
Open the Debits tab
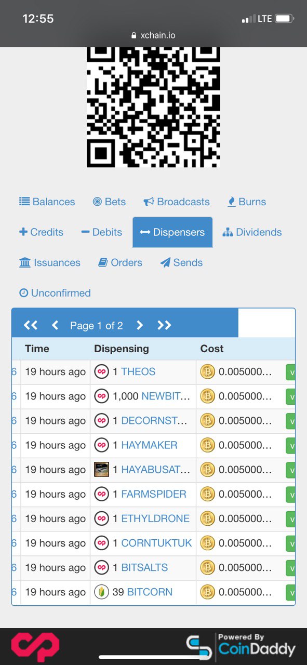[x=101, y=232]
